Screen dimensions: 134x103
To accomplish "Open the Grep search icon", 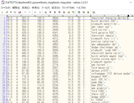I will pos(69,12).
